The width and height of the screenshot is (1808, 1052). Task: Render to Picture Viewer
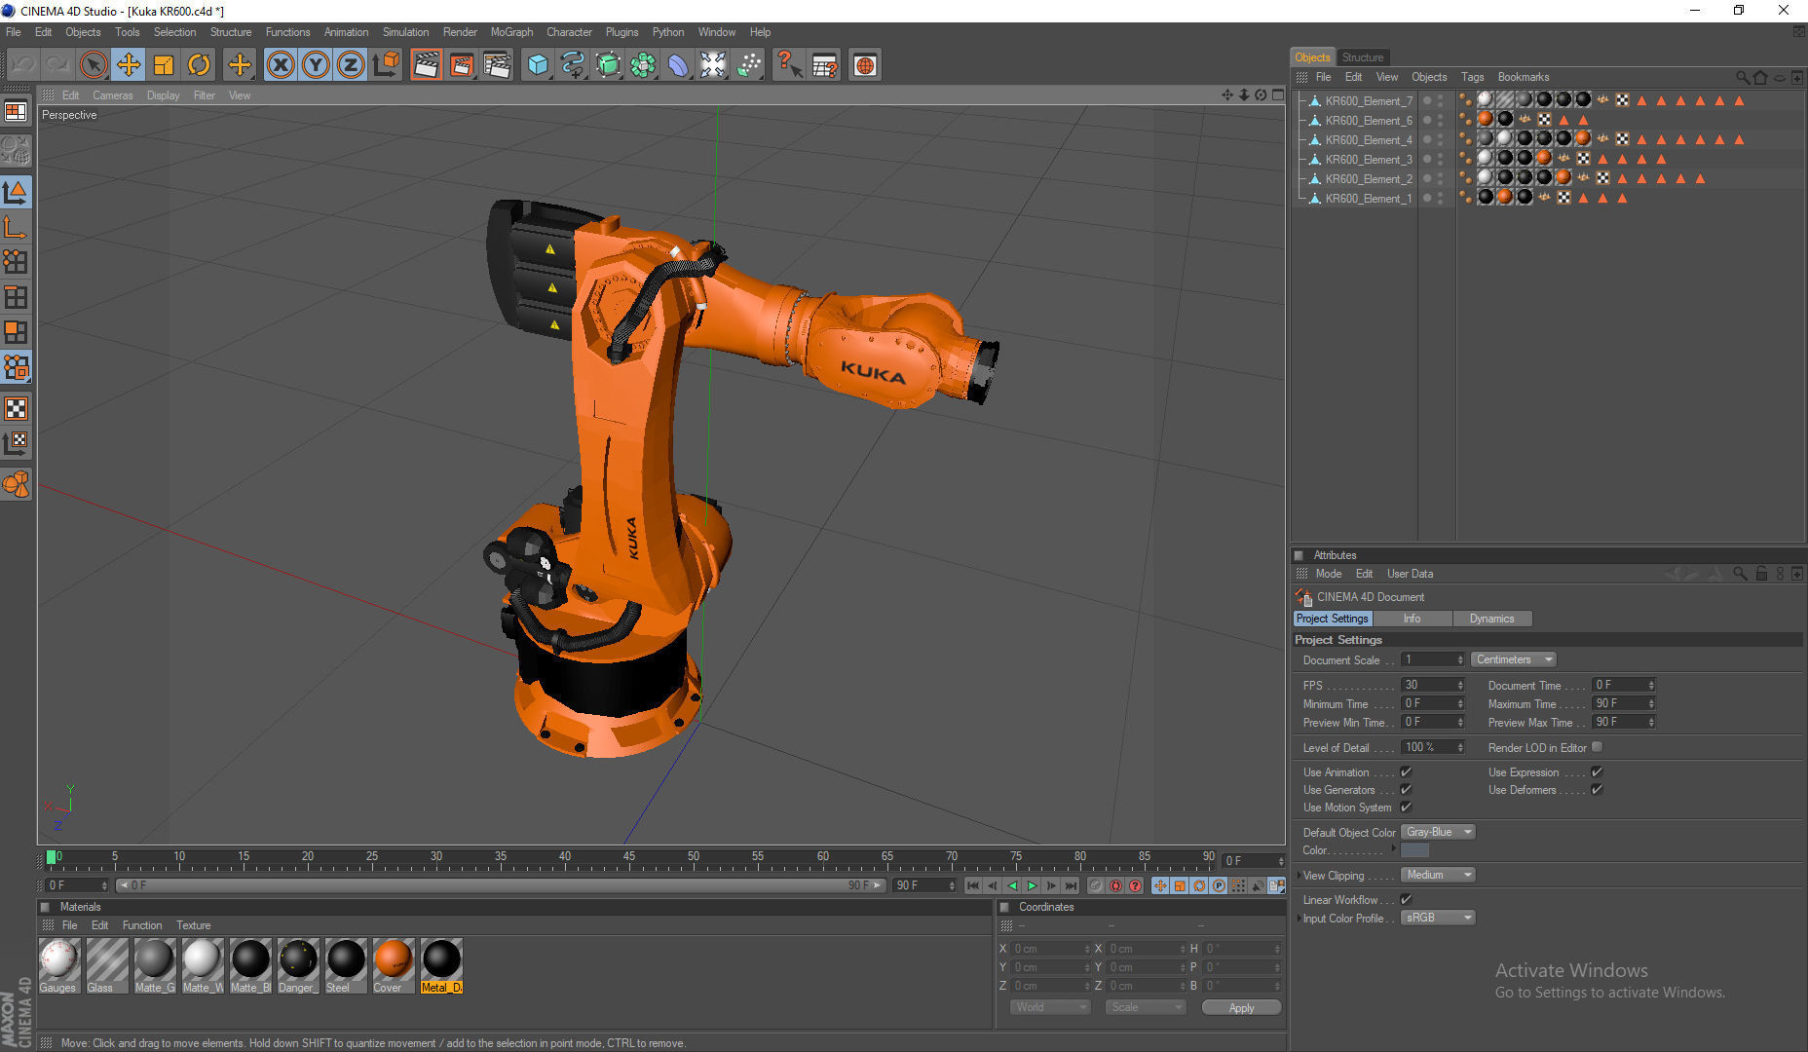pos(461,65)
